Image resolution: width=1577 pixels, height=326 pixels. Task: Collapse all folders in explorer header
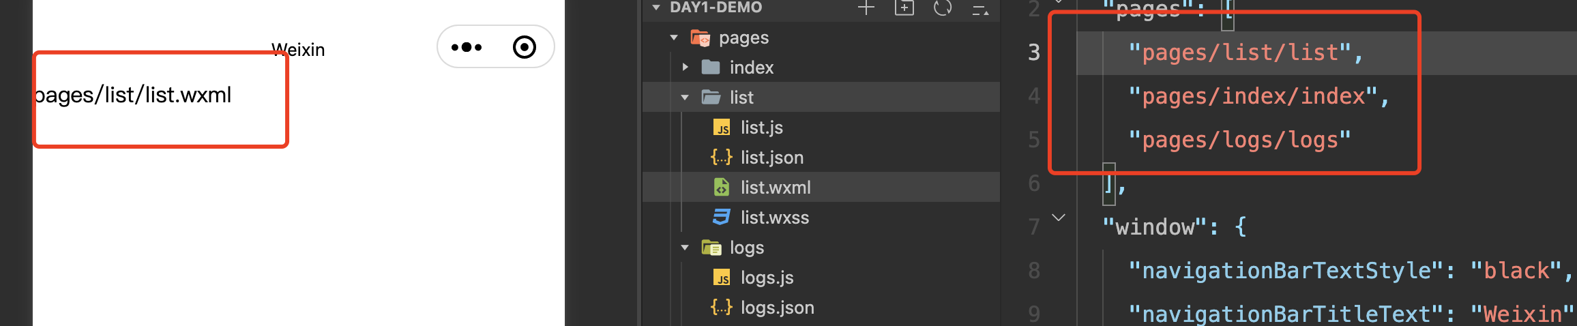pyautogui.click(x=980, y=10)
